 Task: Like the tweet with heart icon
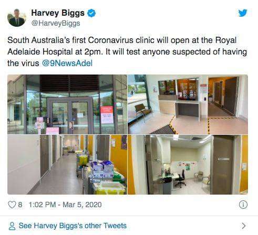pos(12,205)
